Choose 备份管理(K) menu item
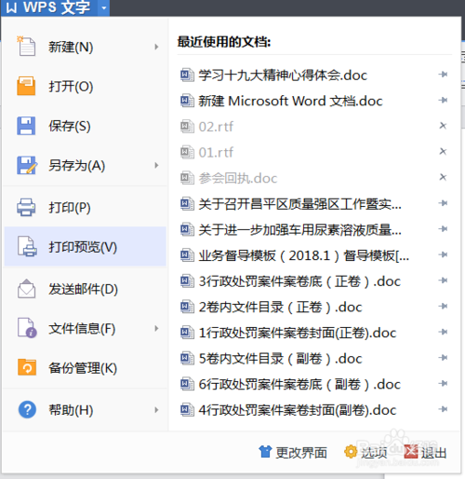Viewport: 465px width, 479px height. tap(86, 368)
